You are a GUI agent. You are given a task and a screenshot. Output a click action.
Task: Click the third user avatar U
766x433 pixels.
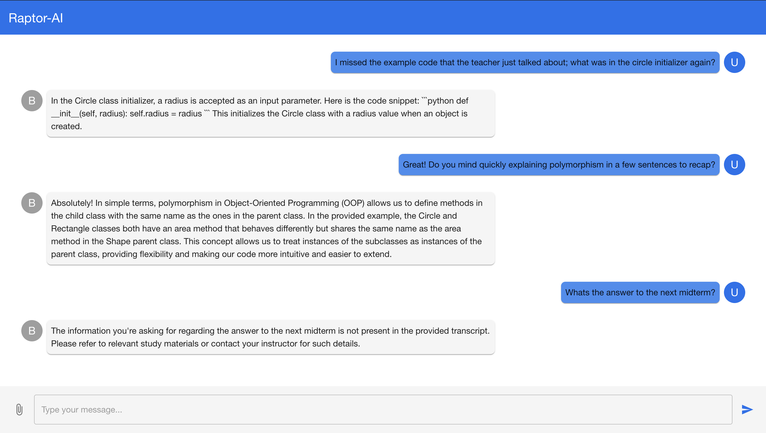734,293
